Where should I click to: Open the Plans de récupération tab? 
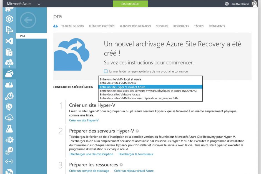pyautogui.click(x=135, y=26)
